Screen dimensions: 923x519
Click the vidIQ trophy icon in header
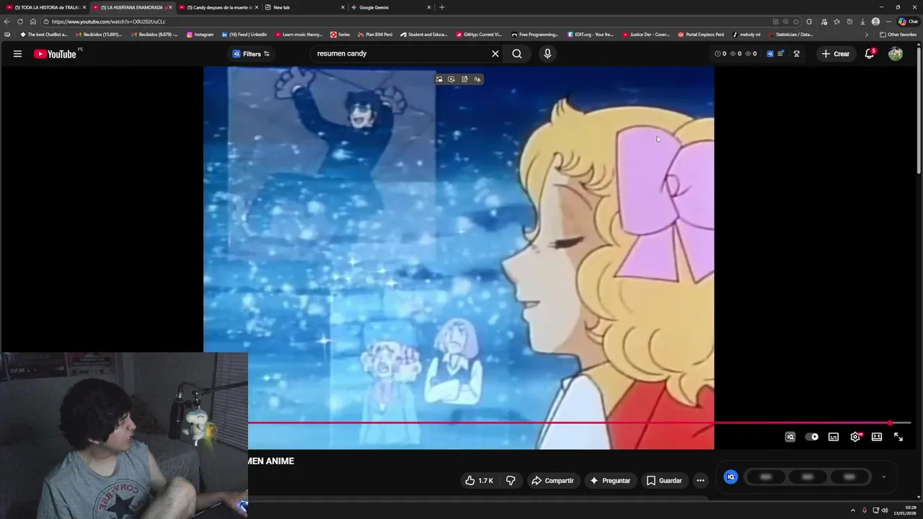pyautogui.click(x=797, y=54)
